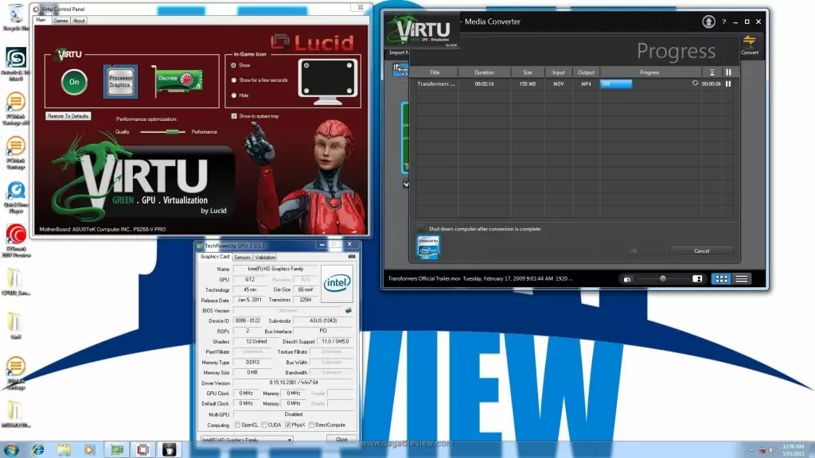Viewport: 815px width, 458px height.
Task: Expand the down chevron in Media Converter
Action: (x=405, y=184)
